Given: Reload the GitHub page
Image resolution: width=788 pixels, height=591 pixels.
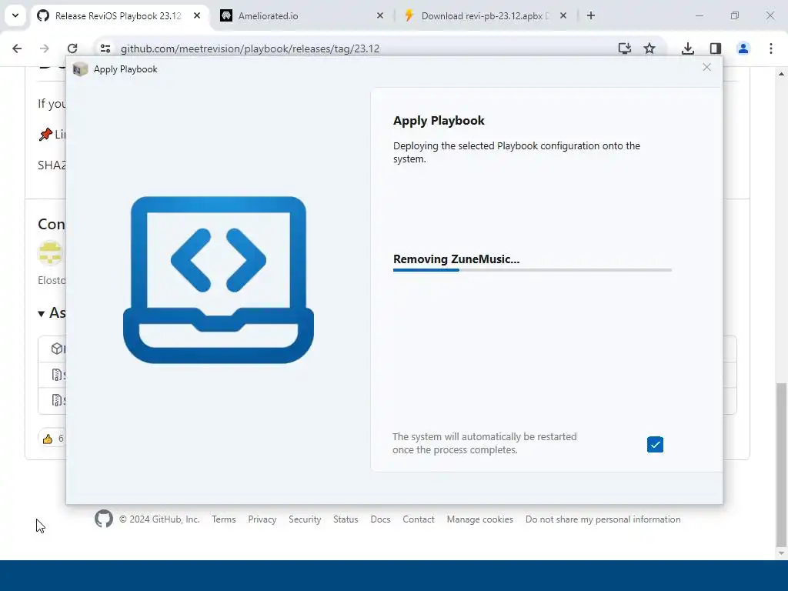Looking at the screenshot, I should (x=72, y=48).
